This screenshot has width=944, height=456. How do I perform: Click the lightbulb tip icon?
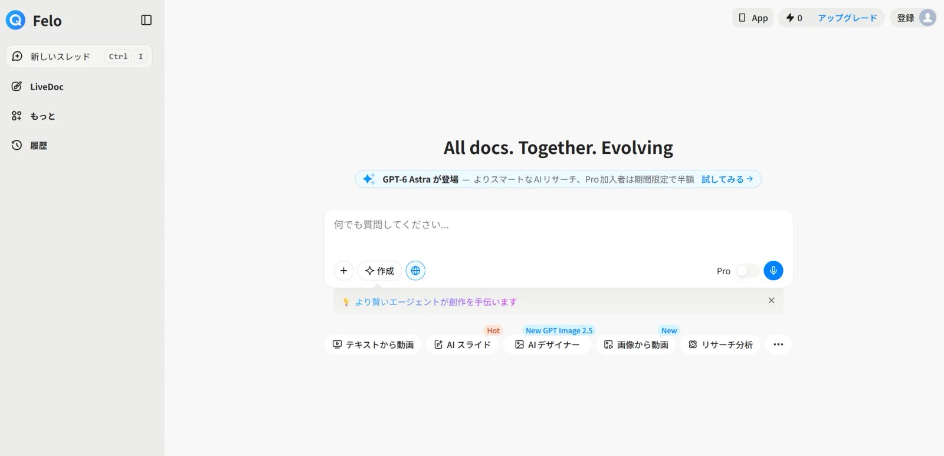pyautogui.click(x=346, y=302)
